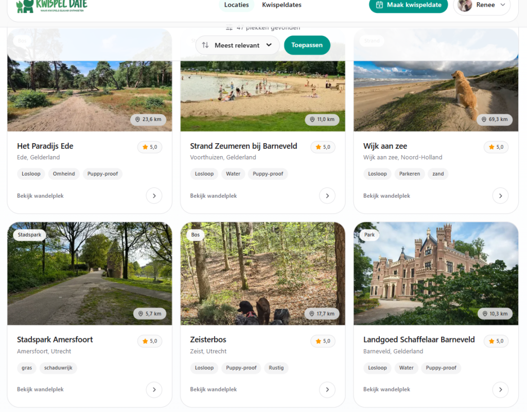The height and width of the screenshot is (412, 527).
Task: Click Bekijk wandelplek for Stadspark Amersfoort
Action: point(40,389)
